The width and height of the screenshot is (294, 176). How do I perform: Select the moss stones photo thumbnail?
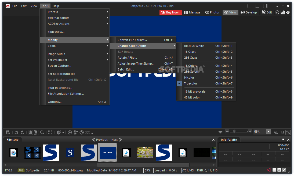(x=145, y=153)
